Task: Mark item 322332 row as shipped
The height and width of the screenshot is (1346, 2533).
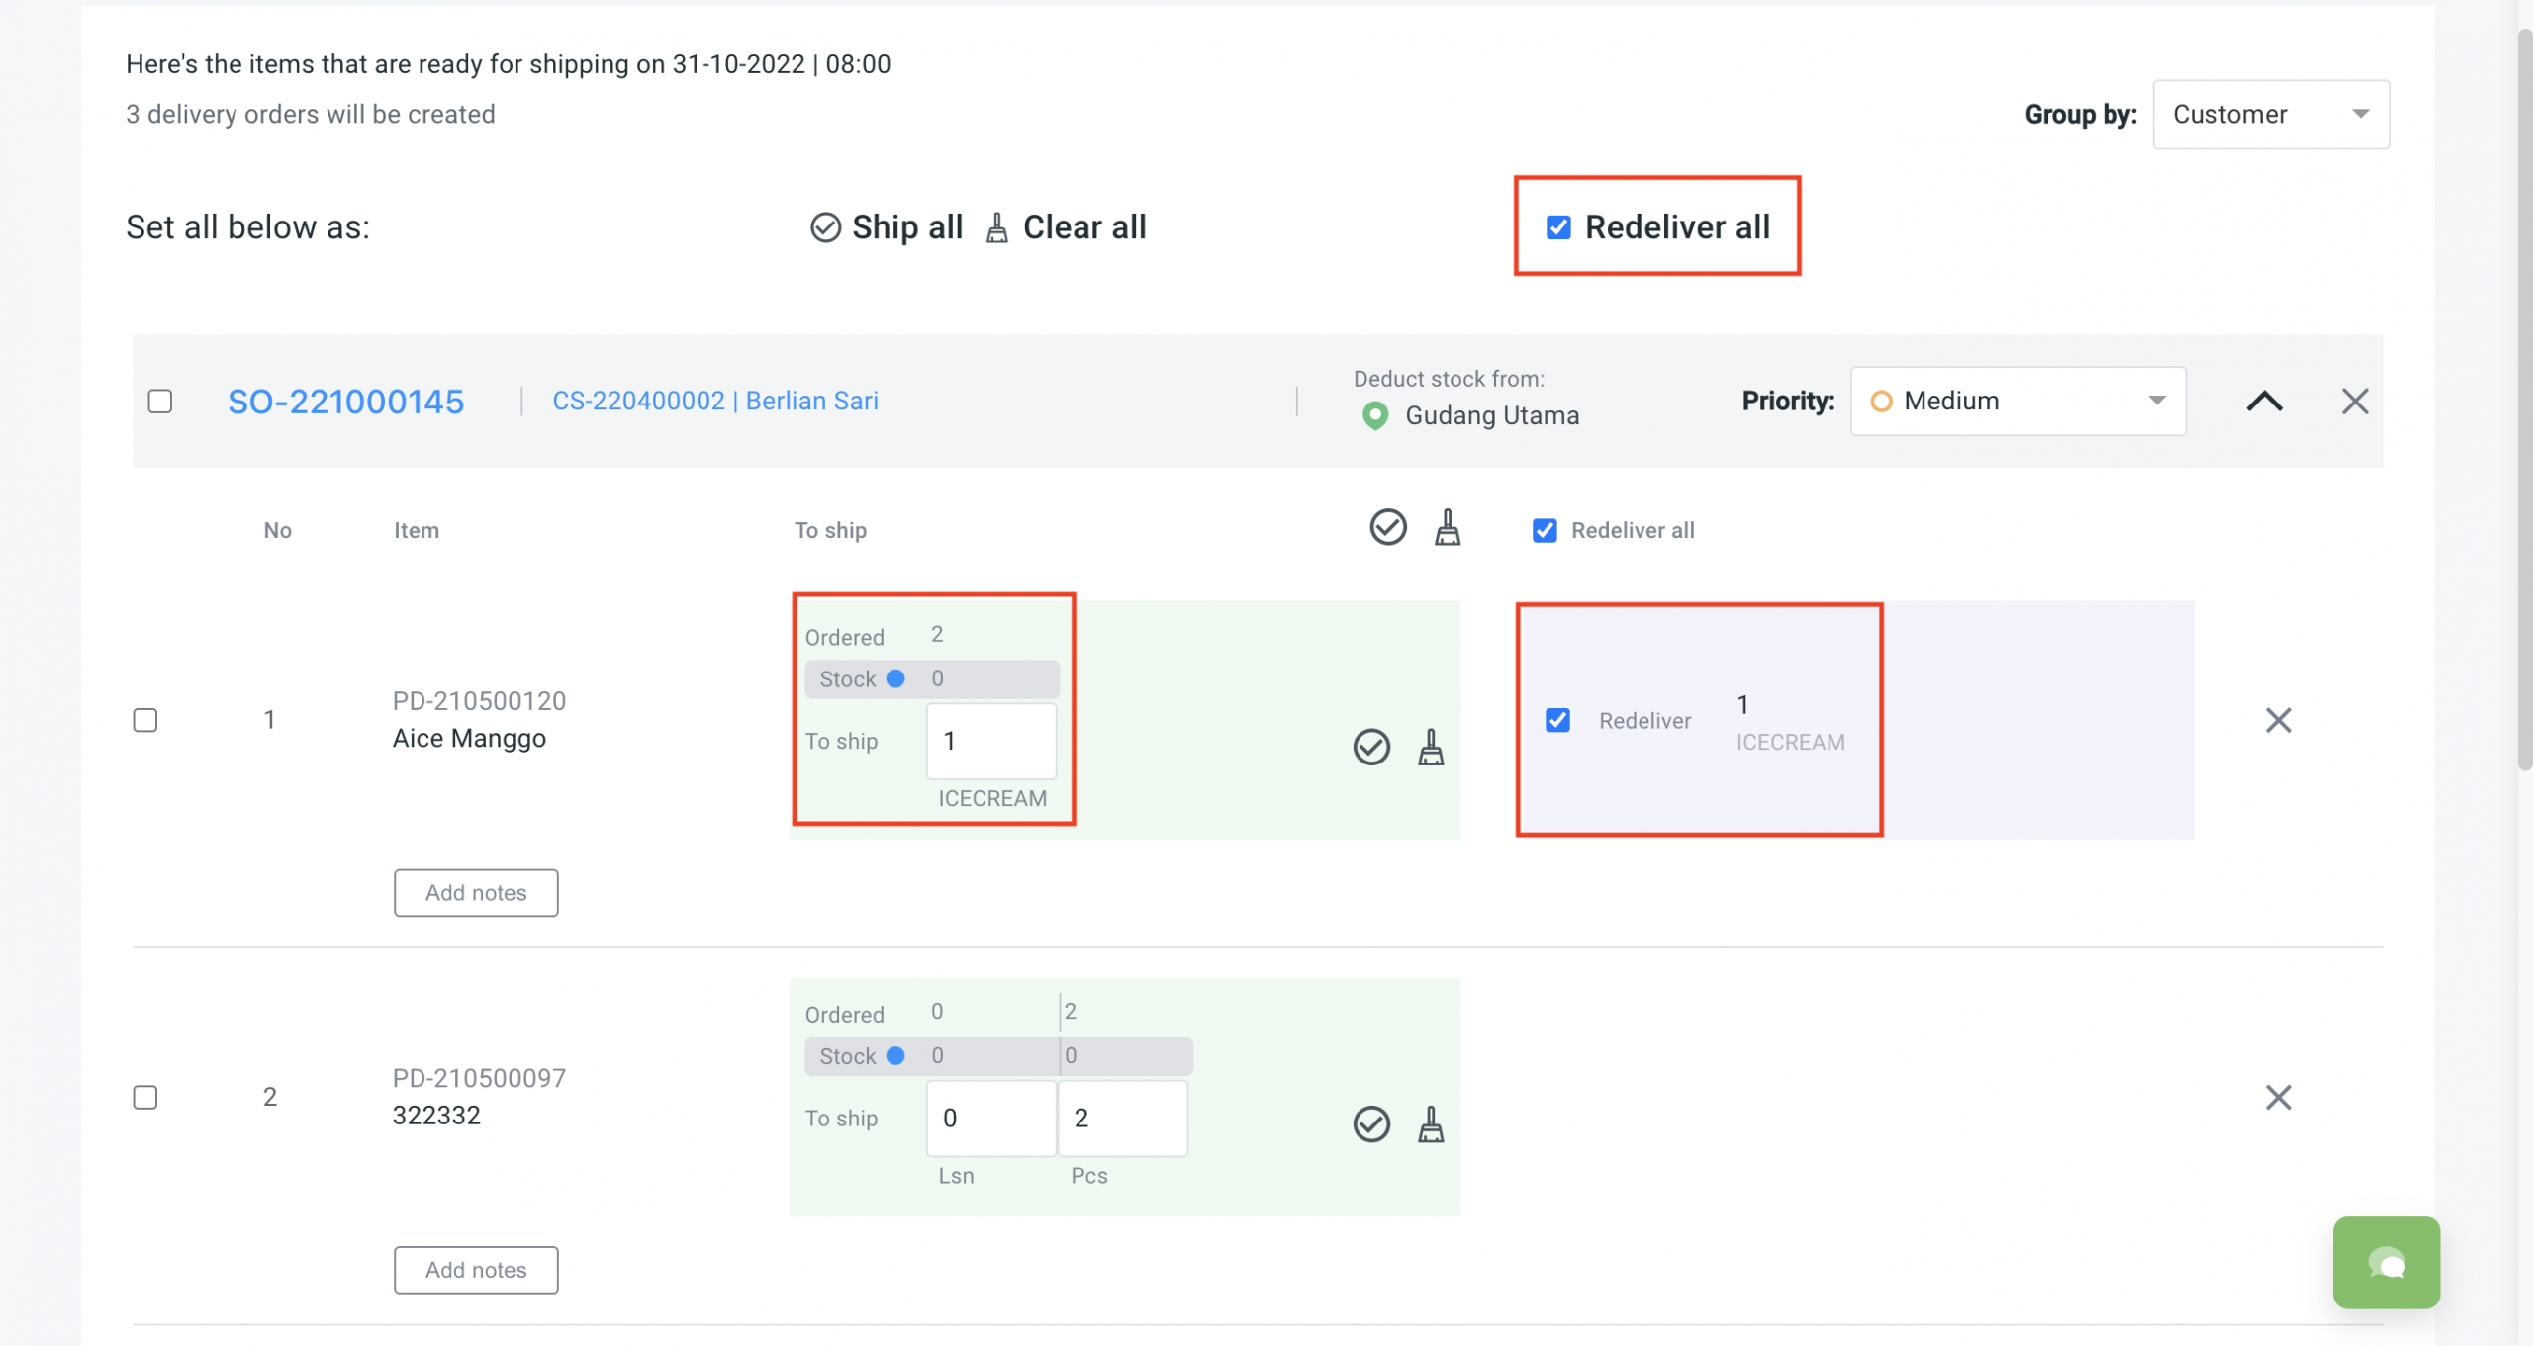Action: 1371,1123
